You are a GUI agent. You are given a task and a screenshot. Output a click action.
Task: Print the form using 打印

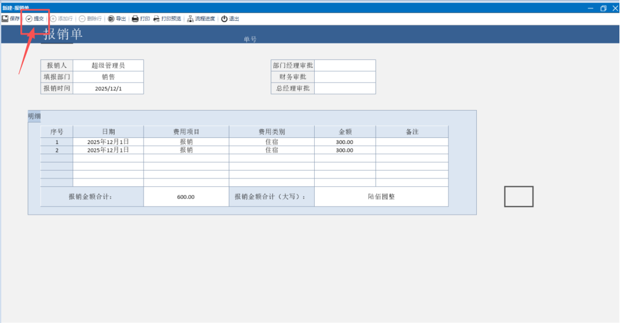(x=141, y=18)
